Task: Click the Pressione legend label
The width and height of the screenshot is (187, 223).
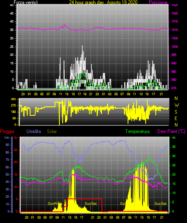Action: point(158,2)
